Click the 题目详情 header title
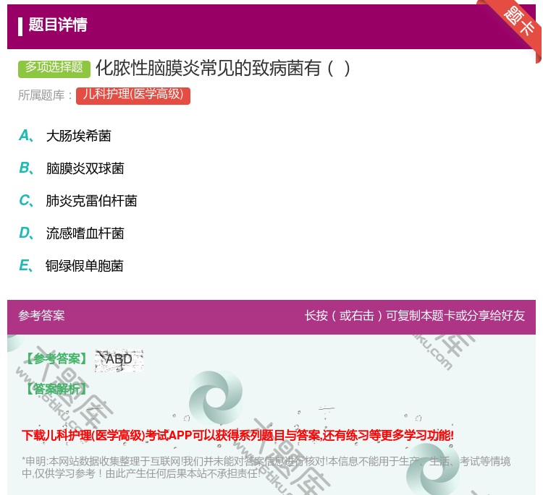The width and height of the screenshot is (543, 495). click(58, 25)
